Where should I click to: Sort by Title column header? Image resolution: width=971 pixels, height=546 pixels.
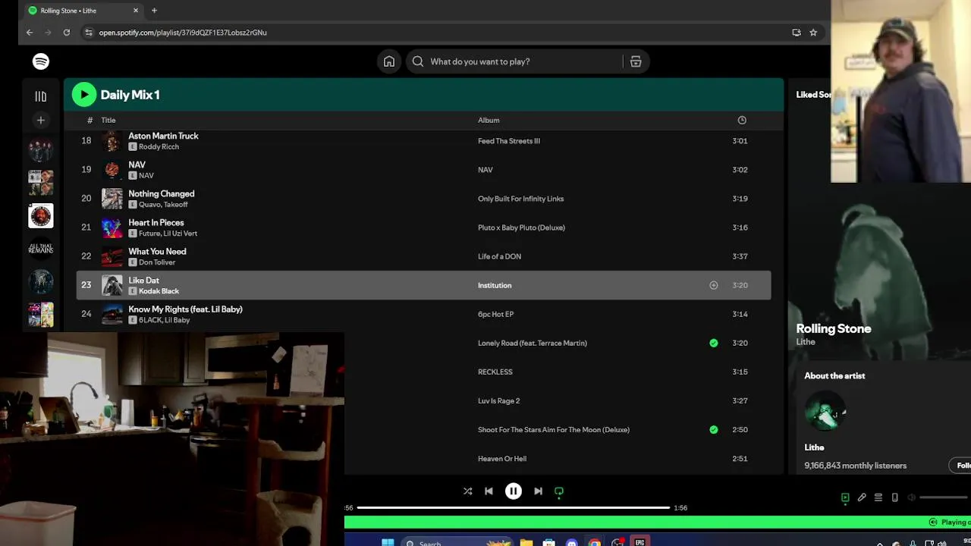108,120
